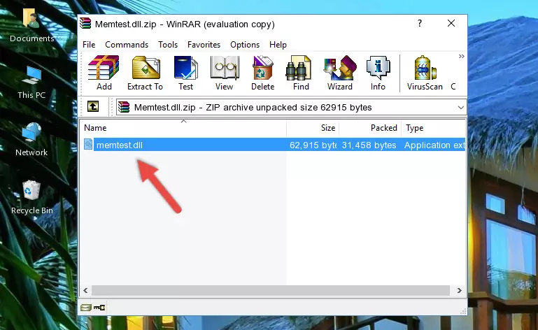
Task: Open the Commands menu
Action: point(127,45)
